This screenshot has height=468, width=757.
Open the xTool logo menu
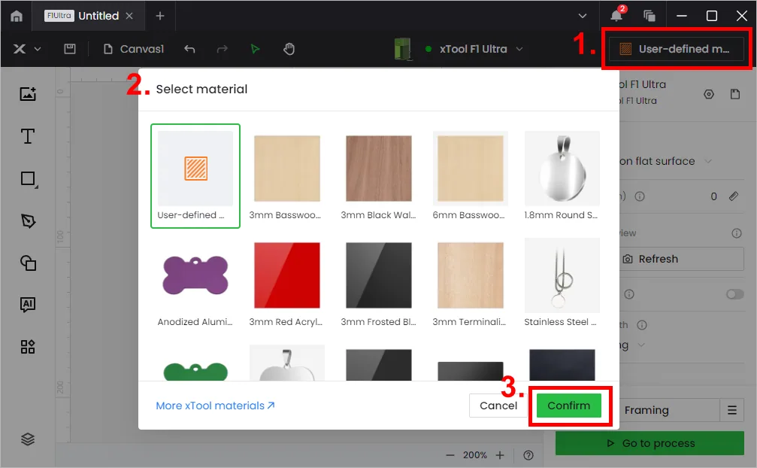click(x=26, y=49)
